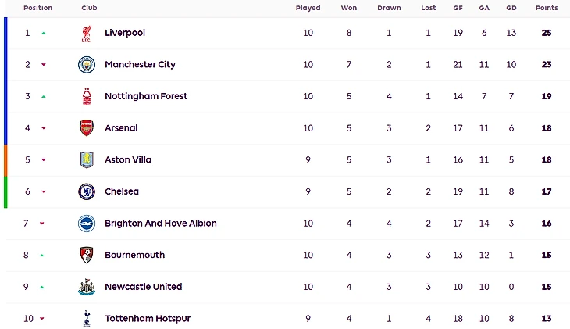
Task: Expand Bournemouth row via green up arrow
Action: click(x=44, y=255)
